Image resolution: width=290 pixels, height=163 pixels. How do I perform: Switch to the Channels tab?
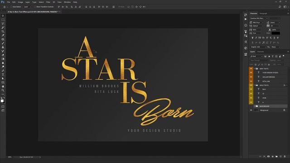pyautogui.click(x=261, y=52)
